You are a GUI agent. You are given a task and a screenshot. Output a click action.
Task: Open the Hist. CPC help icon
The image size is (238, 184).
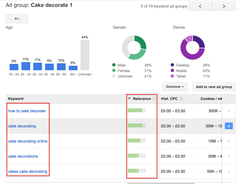tap(181, 99)
